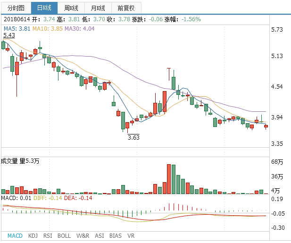Click the MA10: 3.85 legend label
This screenshot has height=243, width=291.
(x=48, y=29)
